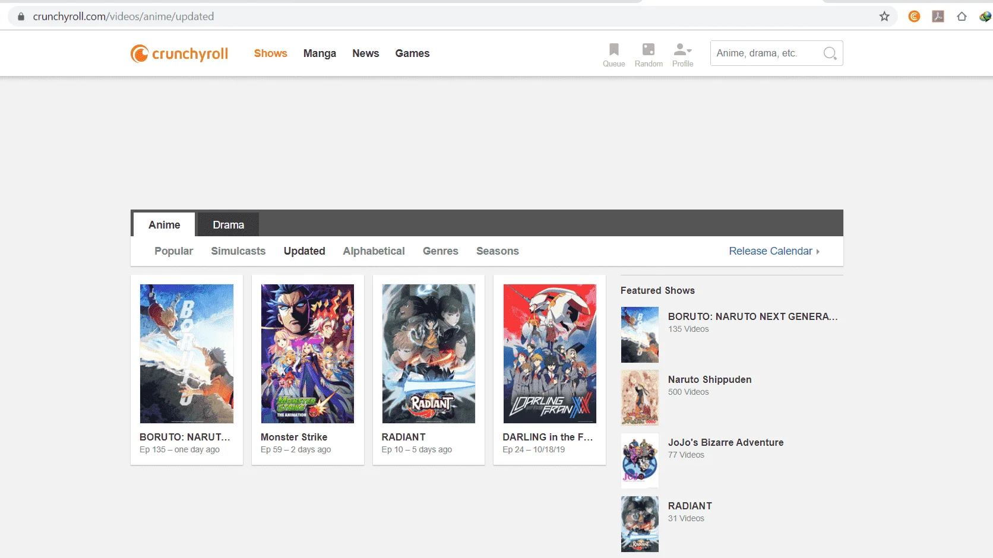This screenshot has height=558, width=993.
Task: Click the '500 Videos' text
Action: pos(688,392)
